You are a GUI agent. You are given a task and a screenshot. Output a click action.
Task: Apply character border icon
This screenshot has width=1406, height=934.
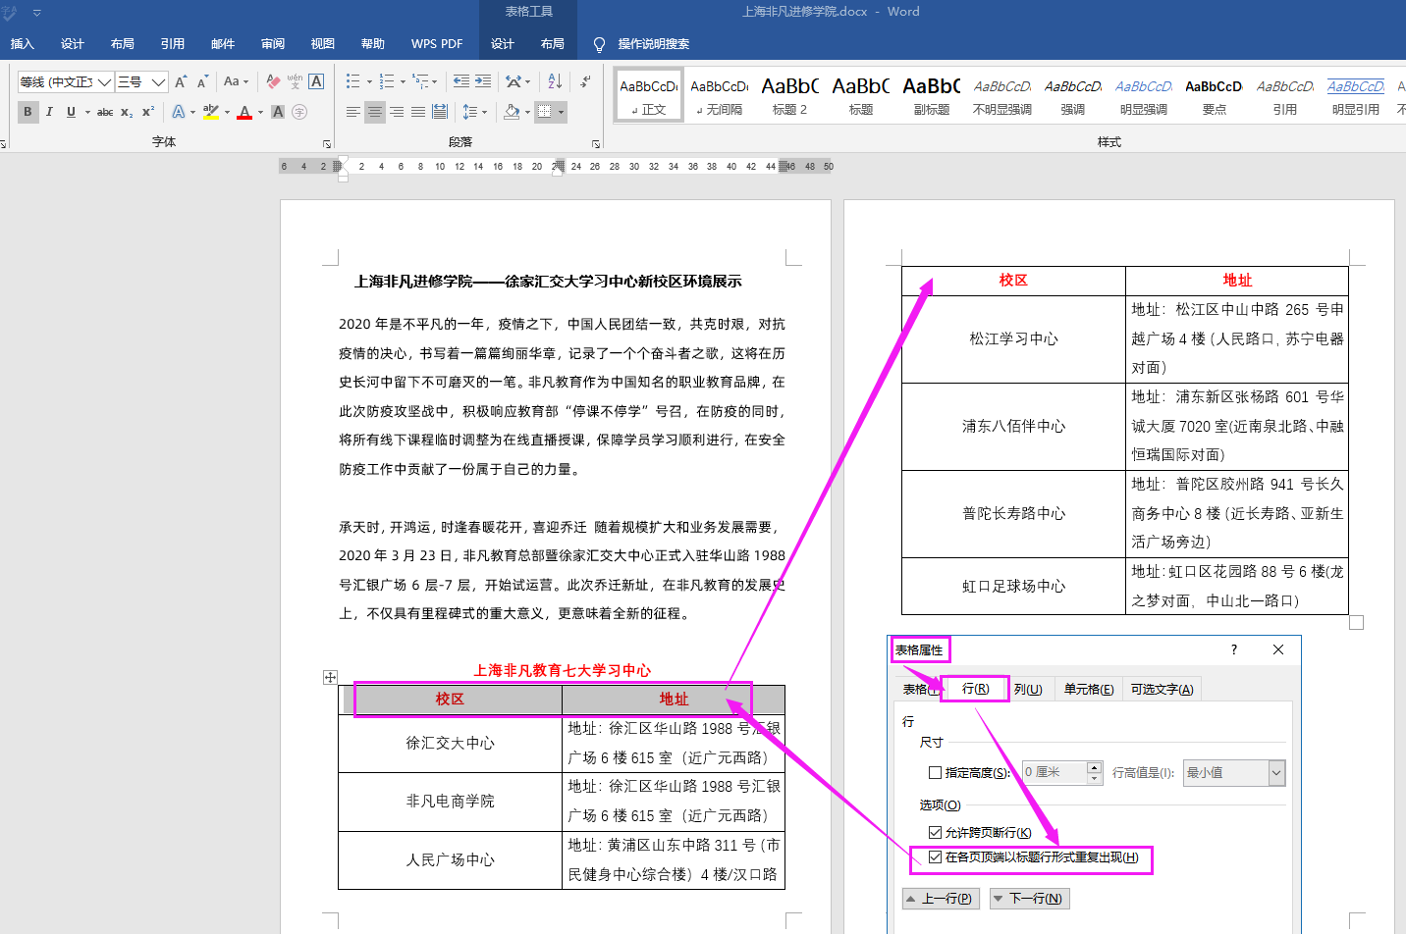tap(316, 81)
